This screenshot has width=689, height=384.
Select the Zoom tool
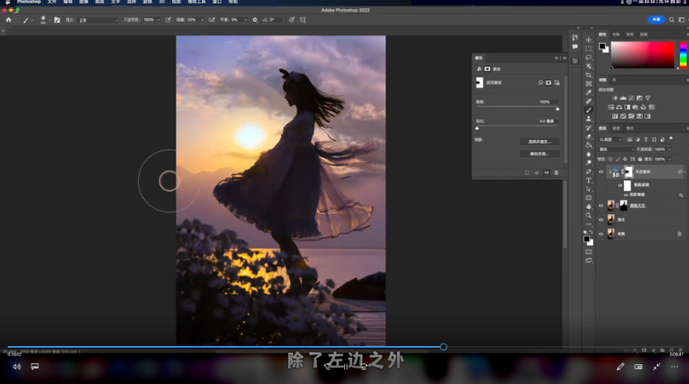coord(588,215)
